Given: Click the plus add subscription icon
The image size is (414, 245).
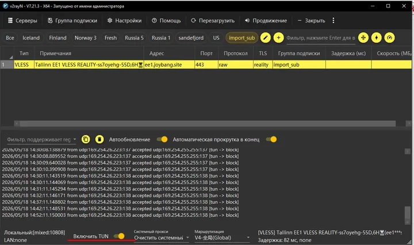Looking at the screenshot, I should 278,38.
